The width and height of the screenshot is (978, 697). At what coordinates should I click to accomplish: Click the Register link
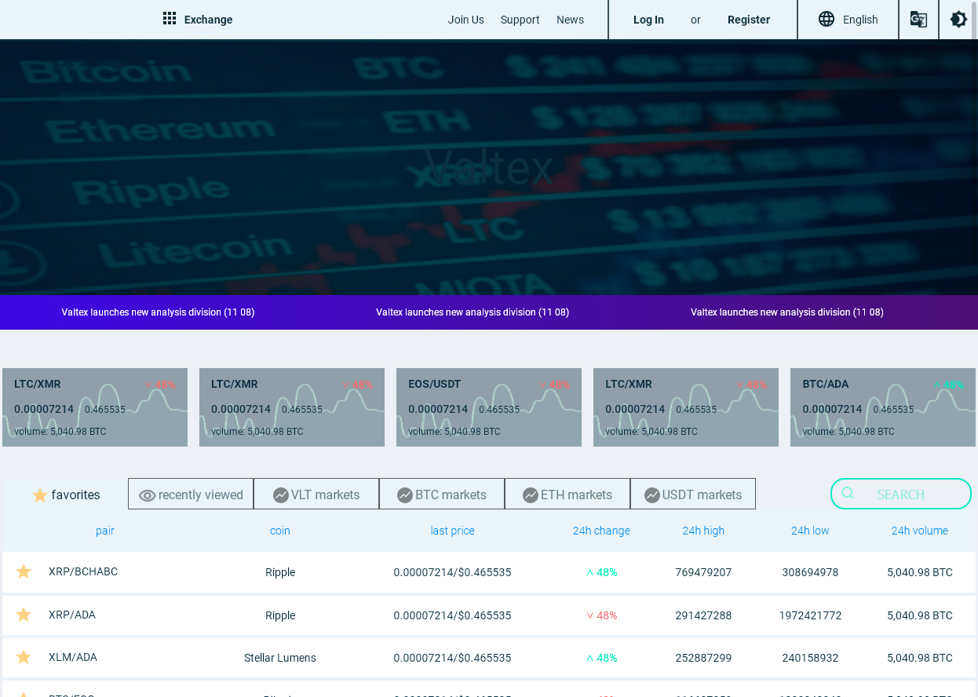(749, 20)
